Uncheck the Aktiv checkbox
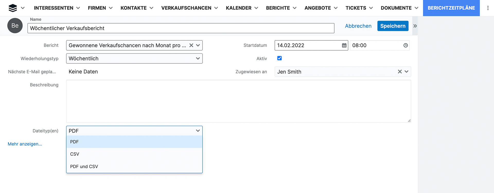The image size is (494, 193). [x=279, y=58]
